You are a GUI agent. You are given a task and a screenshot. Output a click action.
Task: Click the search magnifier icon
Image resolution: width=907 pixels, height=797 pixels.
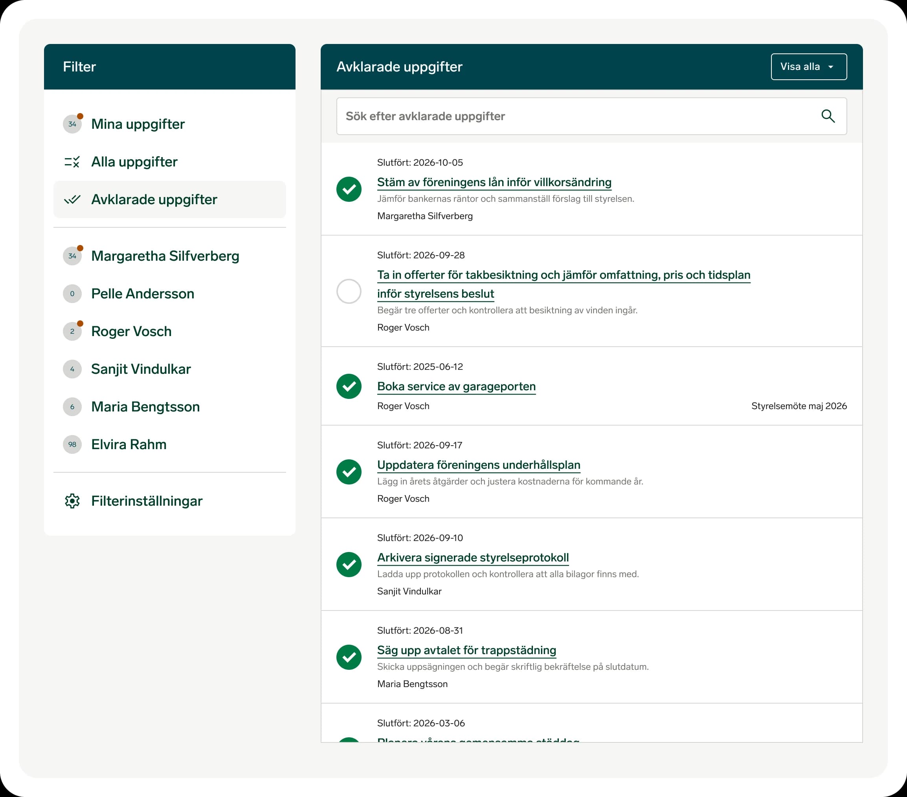click(x=828, y=116)
